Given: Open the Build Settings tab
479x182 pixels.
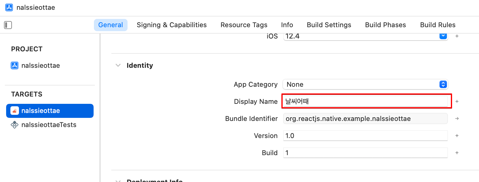Looking at the screenshot, I should (329, 25).
